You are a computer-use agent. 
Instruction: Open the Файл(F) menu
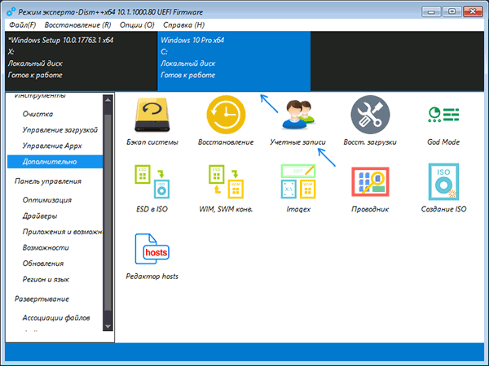pyautogui.click(x=22, y=24)
